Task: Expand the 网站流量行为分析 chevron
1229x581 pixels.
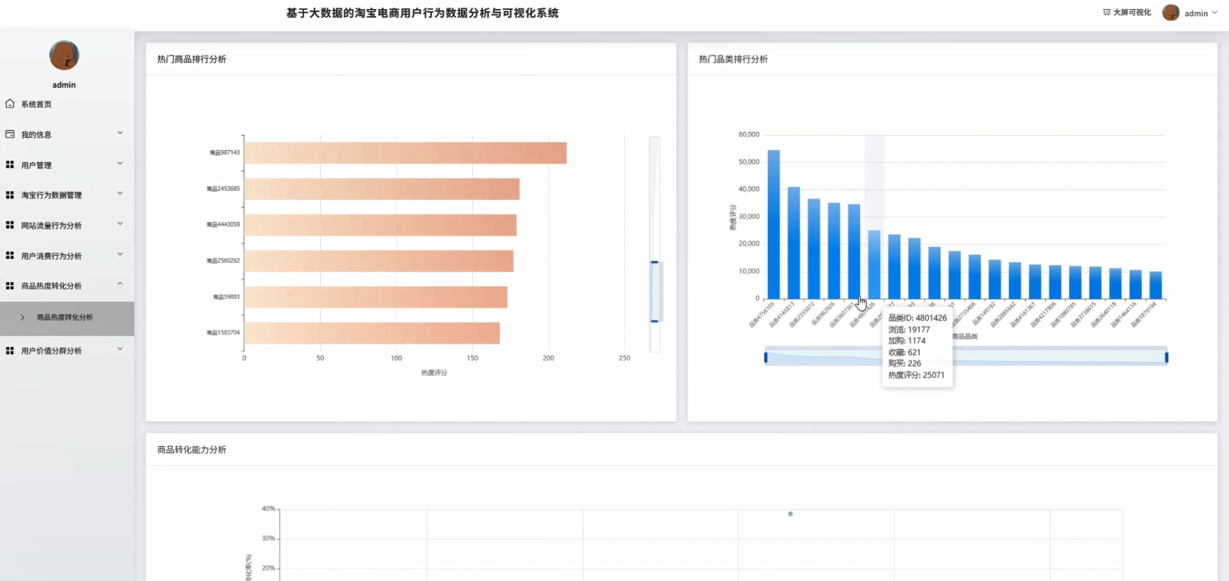Action: click(120, 224)
